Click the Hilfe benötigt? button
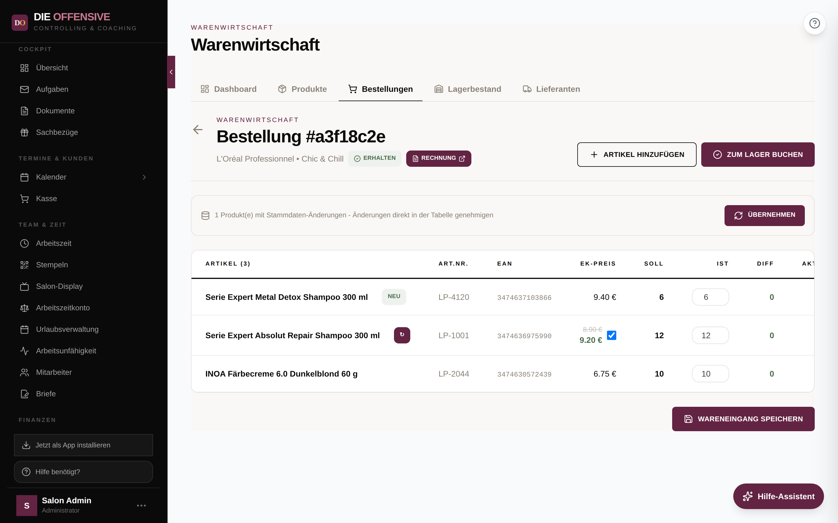This screenshot has width=838, height=523. click(84, 472)
